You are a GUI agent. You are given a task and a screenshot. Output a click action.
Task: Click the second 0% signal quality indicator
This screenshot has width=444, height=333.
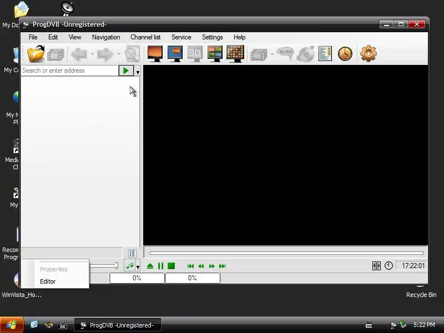click(193, 278)
